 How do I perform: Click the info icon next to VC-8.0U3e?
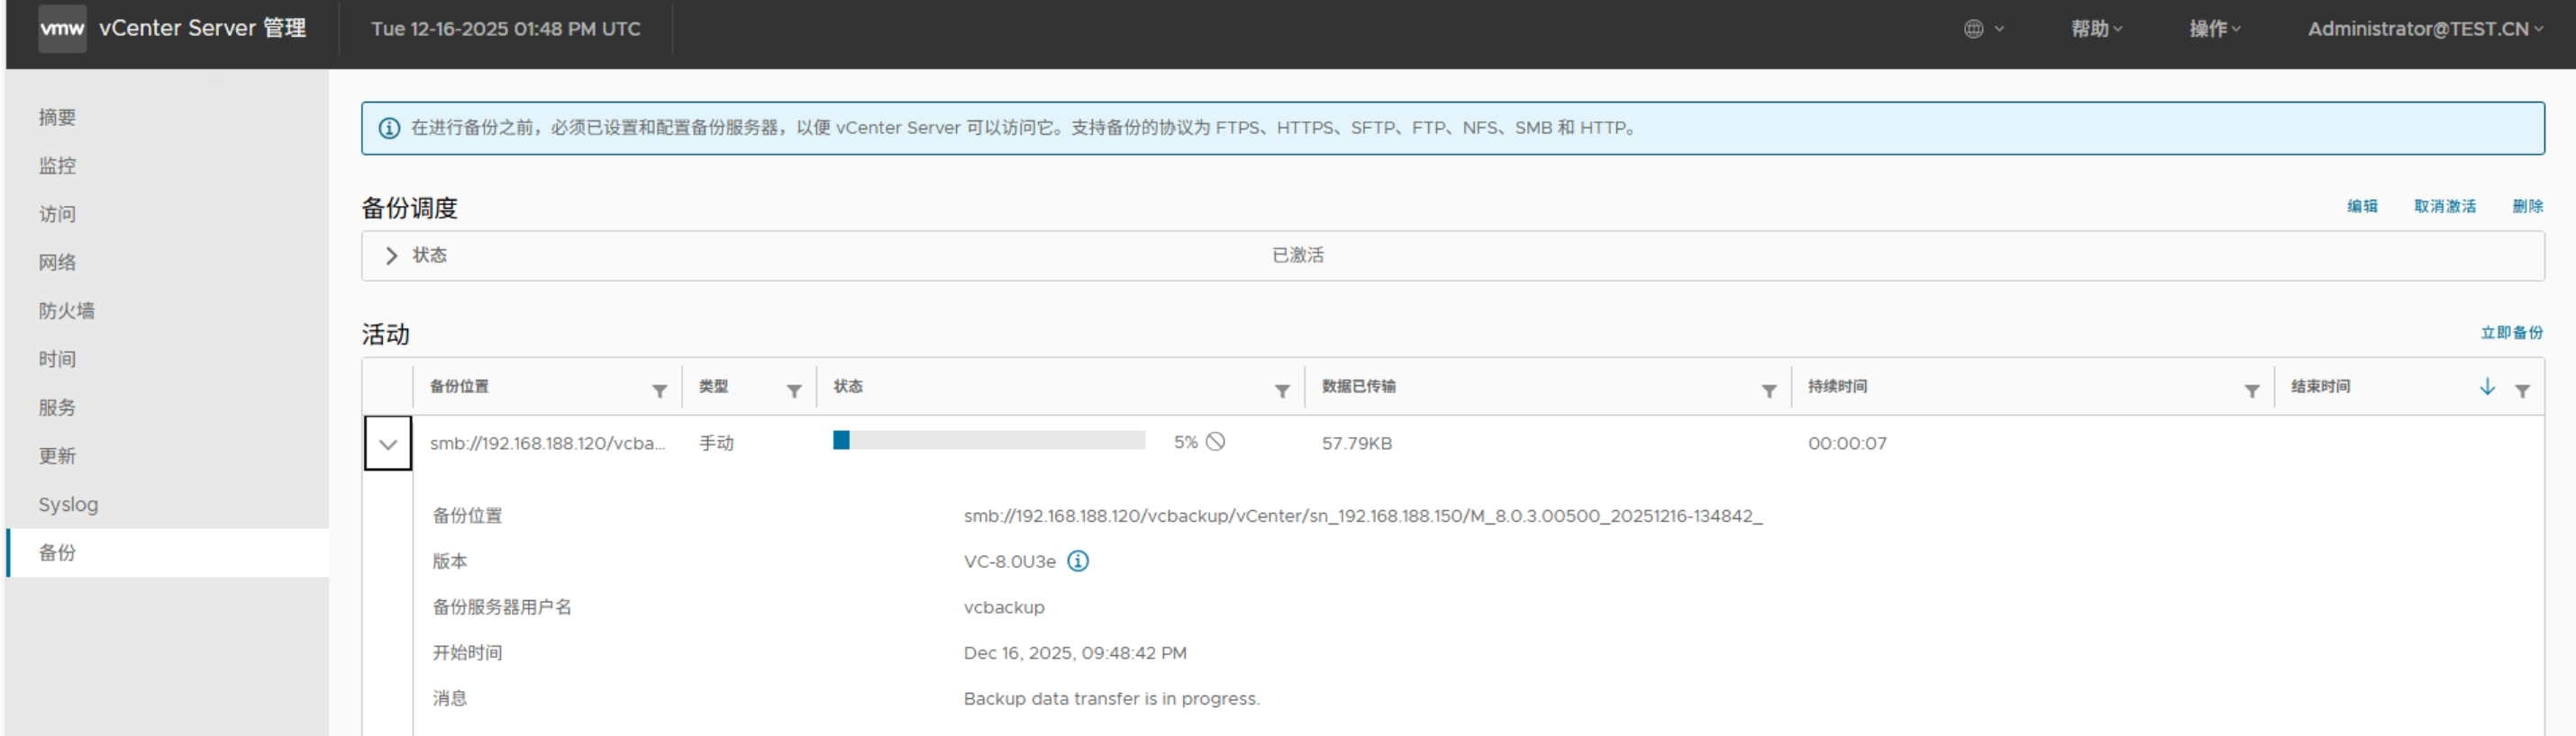[1077, 561]
